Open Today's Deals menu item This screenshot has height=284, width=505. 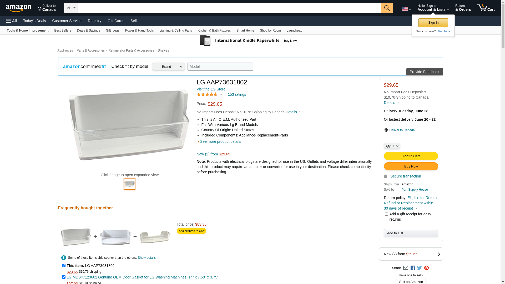(x=34, y=21)
